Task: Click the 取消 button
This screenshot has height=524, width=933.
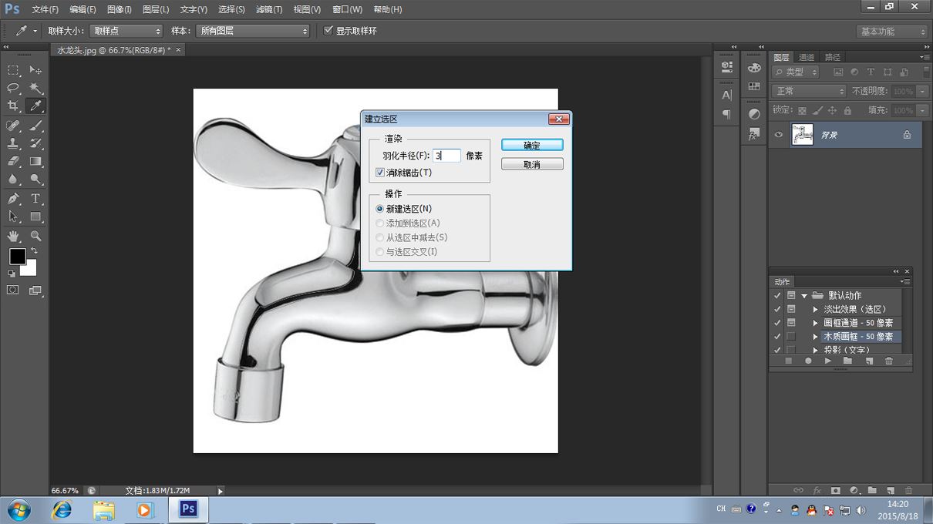Action: 532,164
